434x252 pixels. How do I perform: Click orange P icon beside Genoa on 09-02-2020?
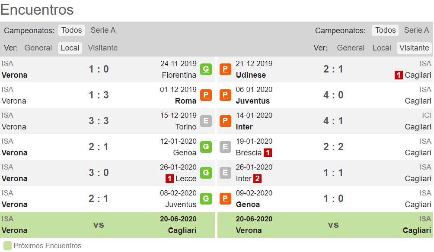tap(225, 198)
